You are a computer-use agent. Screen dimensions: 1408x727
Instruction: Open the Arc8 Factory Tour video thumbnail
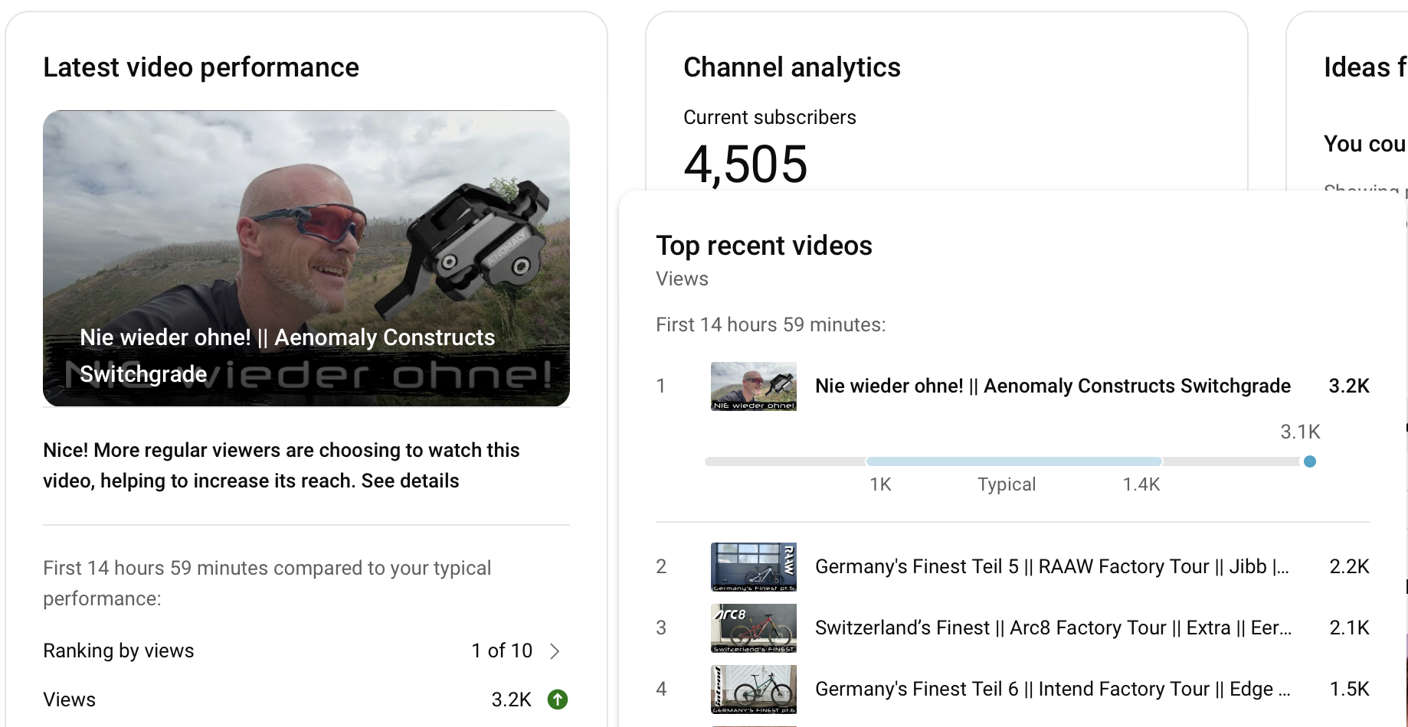click(754, 628)
